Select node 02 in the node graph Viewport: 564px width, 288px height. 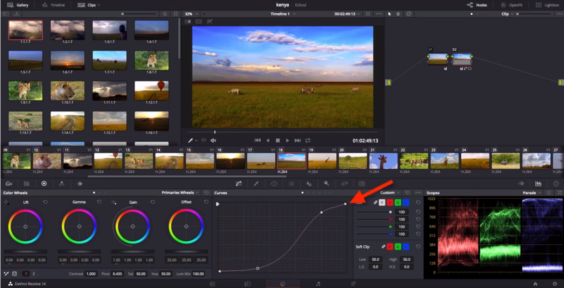462,59
